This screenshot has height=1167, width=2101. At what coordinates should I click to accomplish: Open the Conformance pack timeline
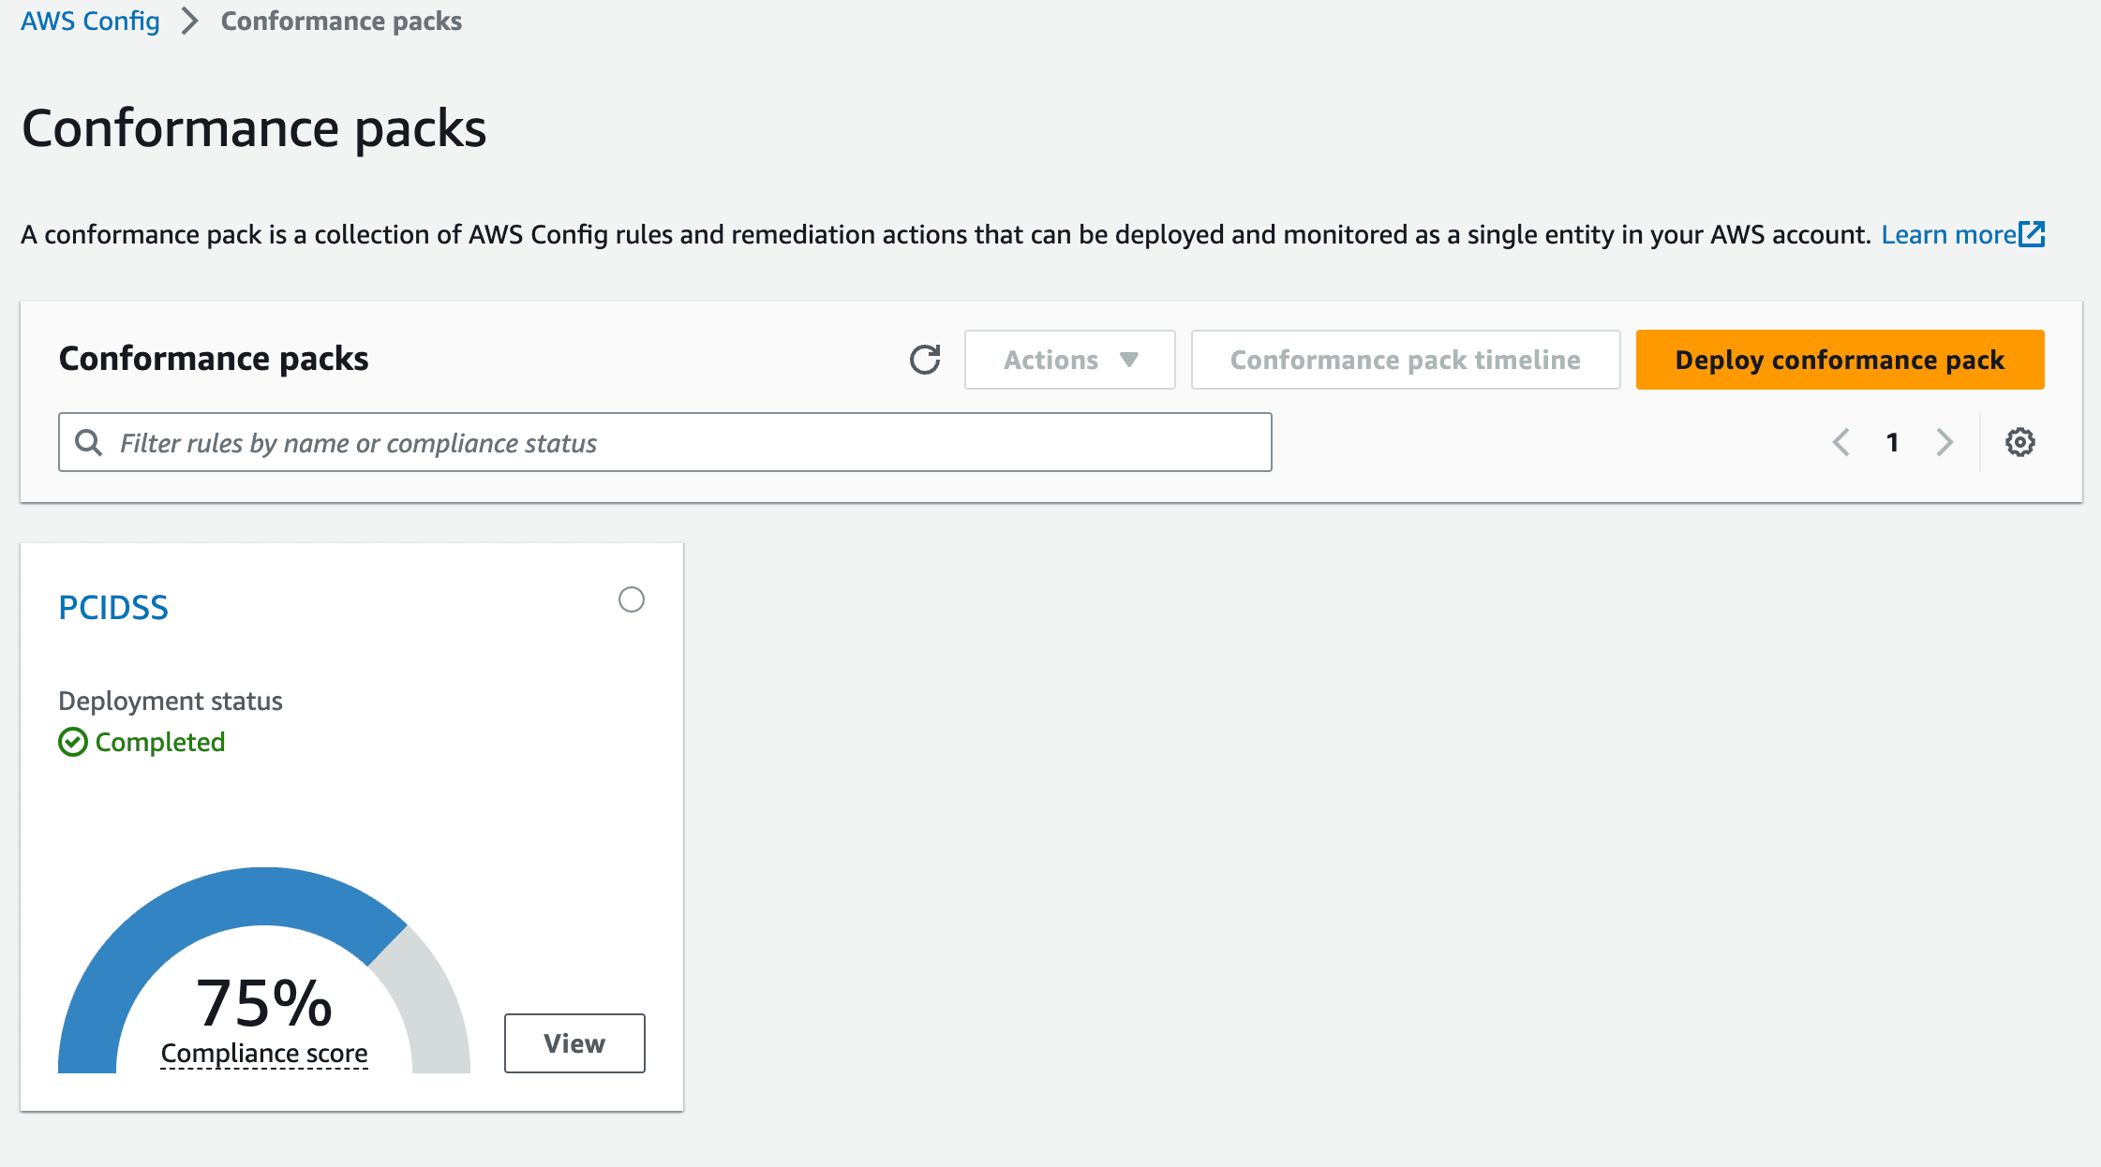tap(1406, 360)
